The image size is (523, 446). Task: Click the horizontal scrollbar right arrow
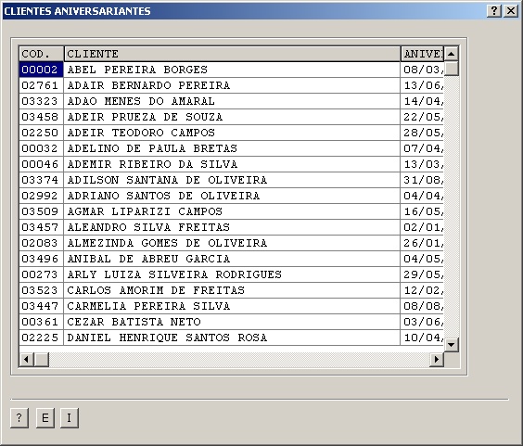(x=436, y=359)
